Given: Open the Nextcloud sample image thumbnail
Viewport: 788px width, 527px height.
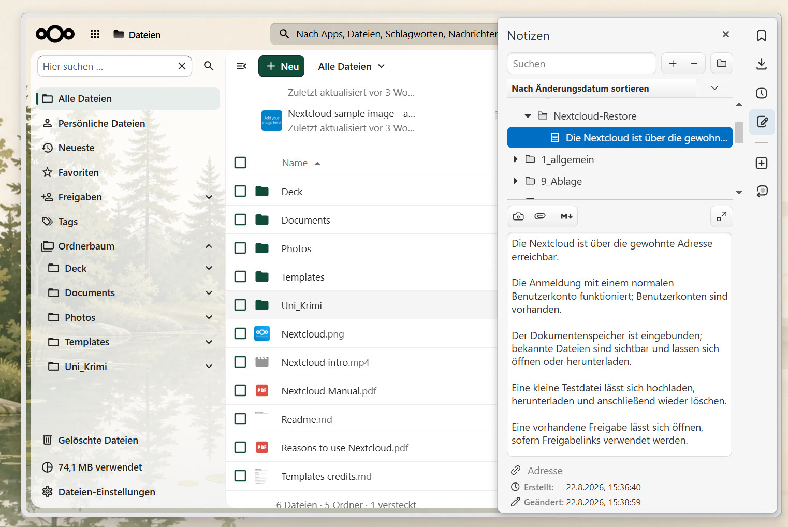Looking at the screenshot, I should [272, 121].
